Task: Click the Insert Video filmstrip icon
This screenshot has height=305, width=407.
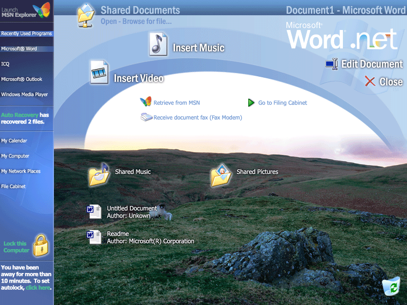Action: [99, 72]
